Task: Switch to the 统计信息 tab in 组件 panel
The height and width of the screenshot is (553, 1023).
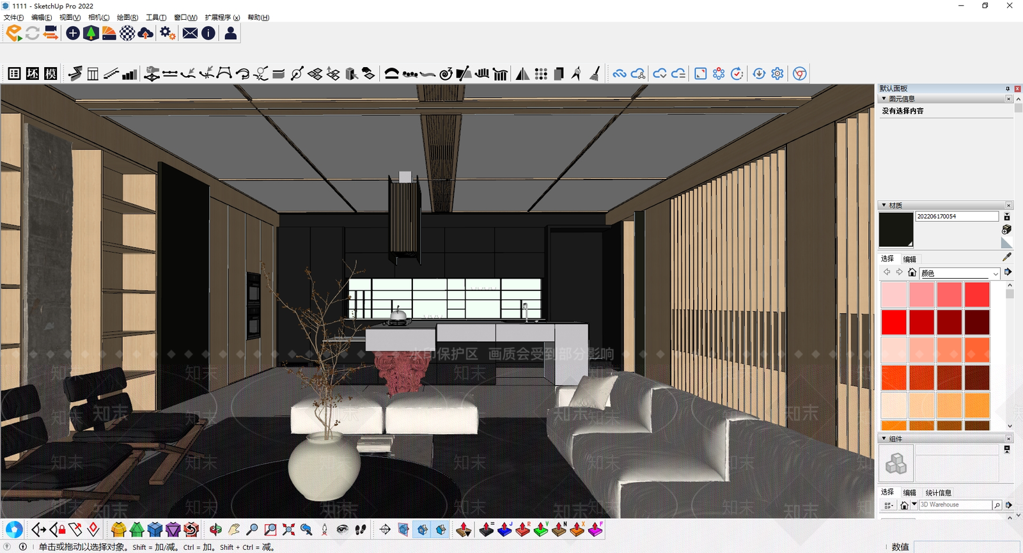Action: pos(939,492)
